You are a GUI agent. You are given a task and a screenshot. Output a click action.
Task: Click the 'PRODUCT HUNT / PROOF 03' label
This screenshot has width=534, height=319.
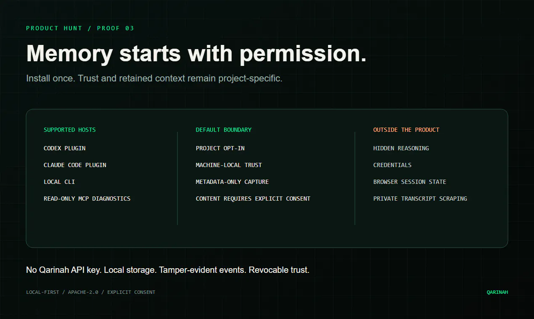[x=80, y=28]
